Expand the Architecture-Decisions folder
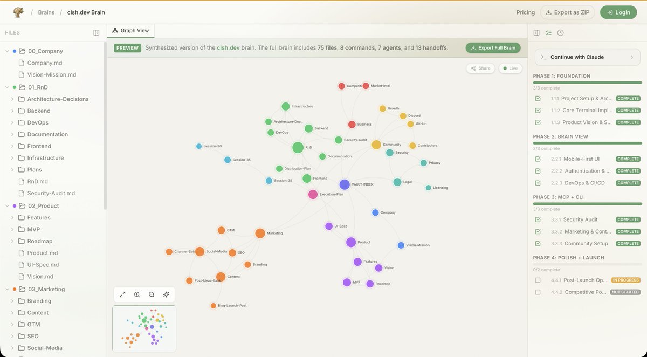 (x=12, y=99)
